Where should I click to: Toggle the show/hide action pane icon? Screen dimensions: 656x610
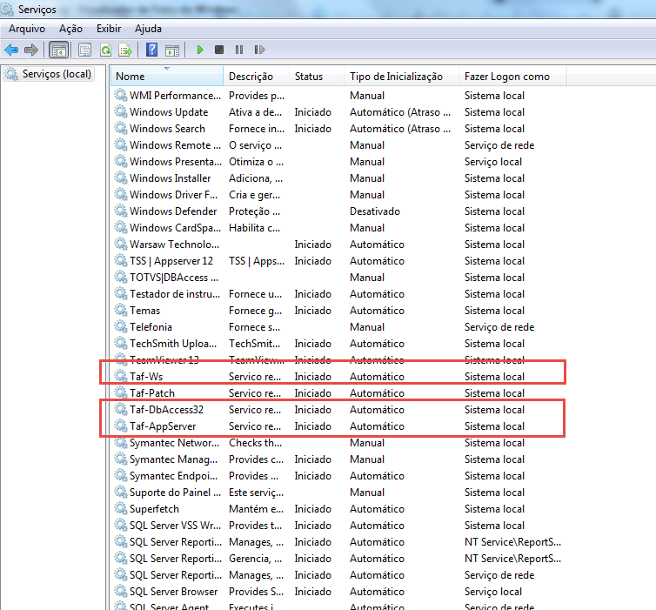coord(172,50)
